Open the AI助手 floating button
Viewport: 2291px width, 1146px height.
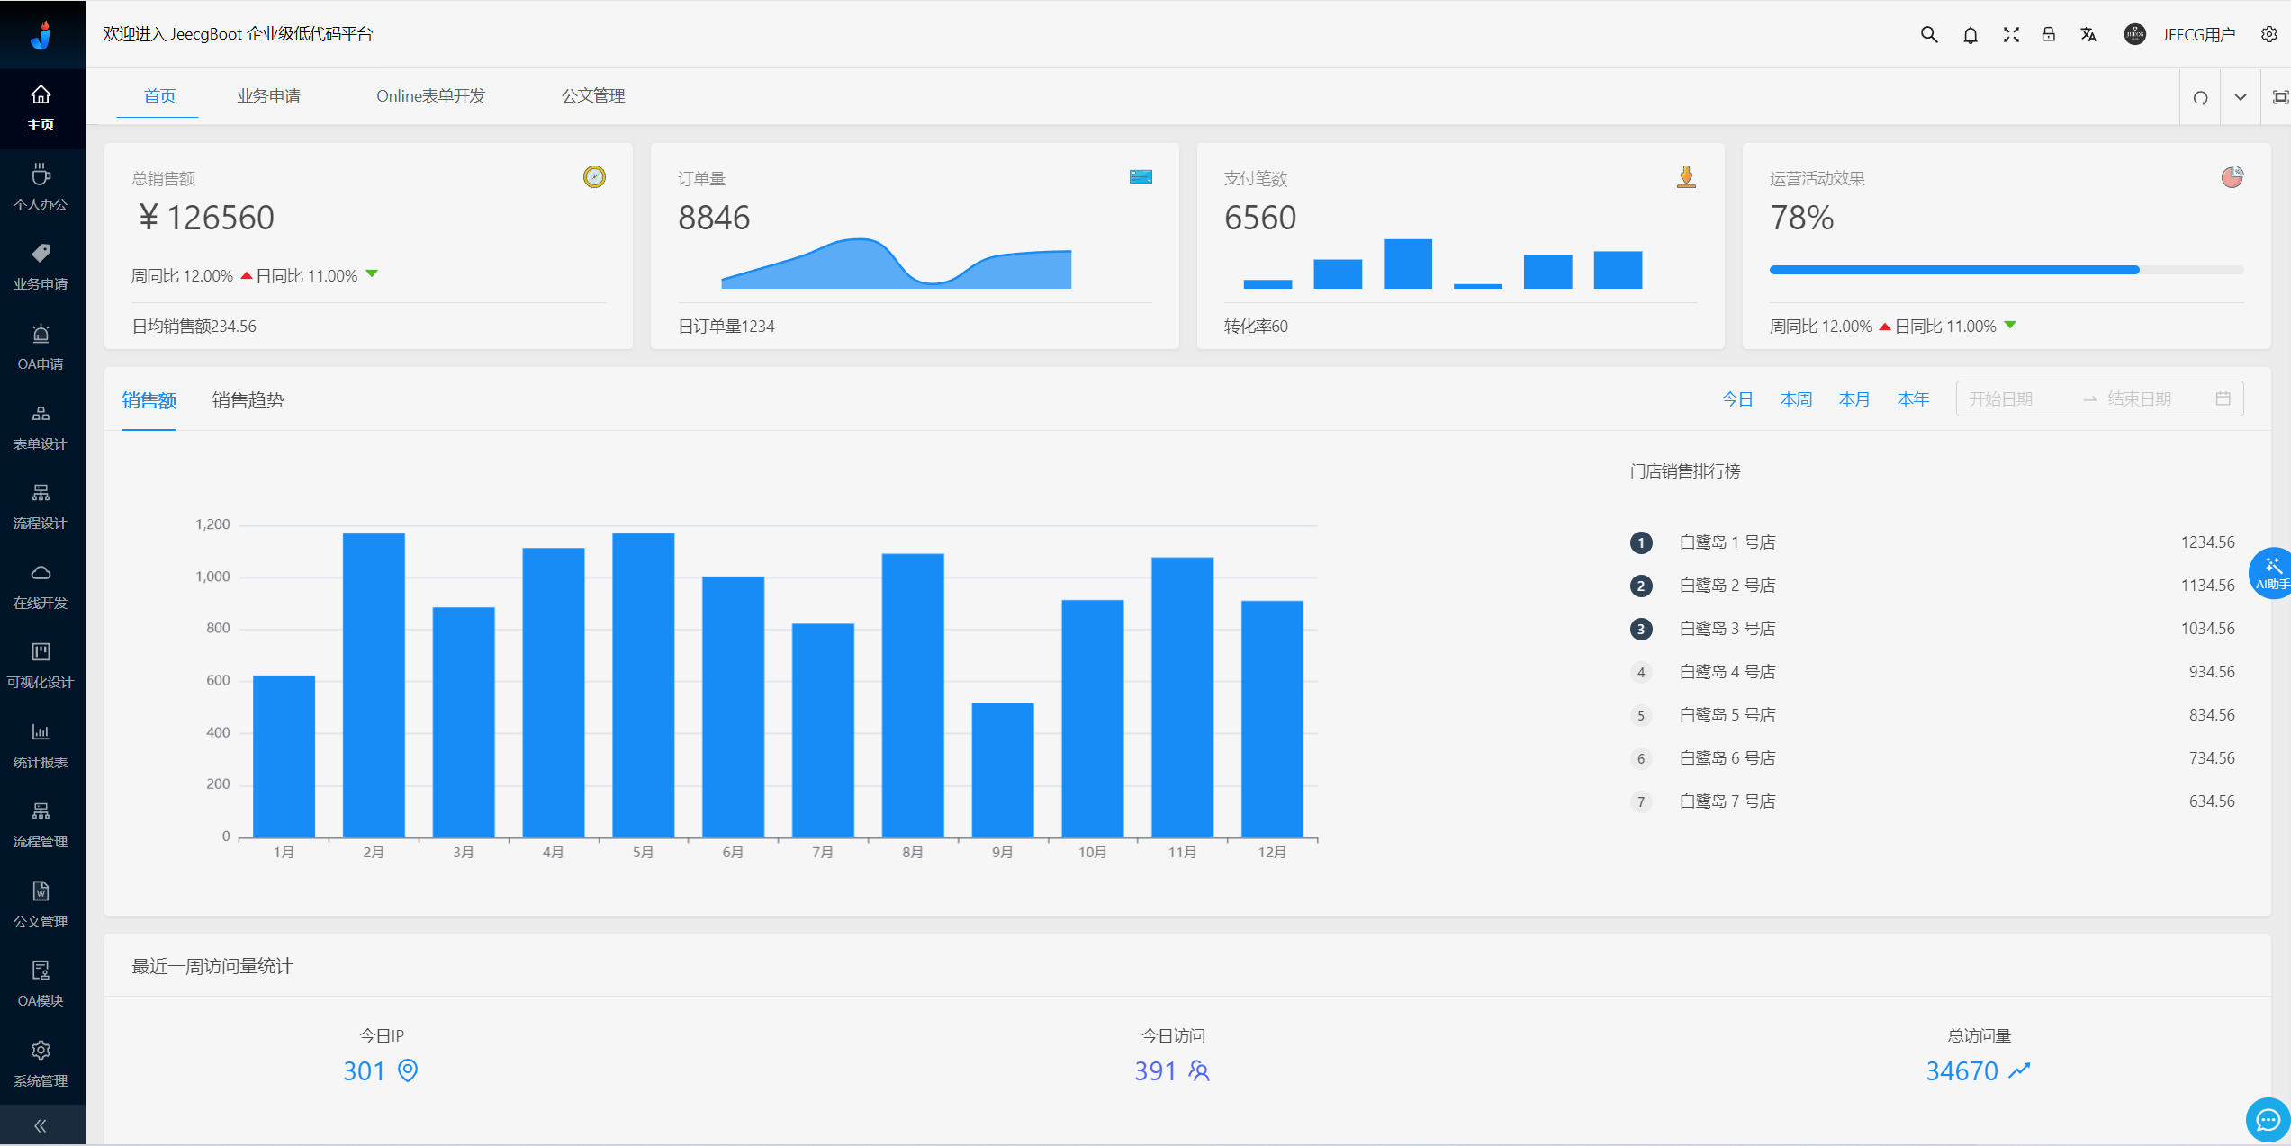[2271, 572]
